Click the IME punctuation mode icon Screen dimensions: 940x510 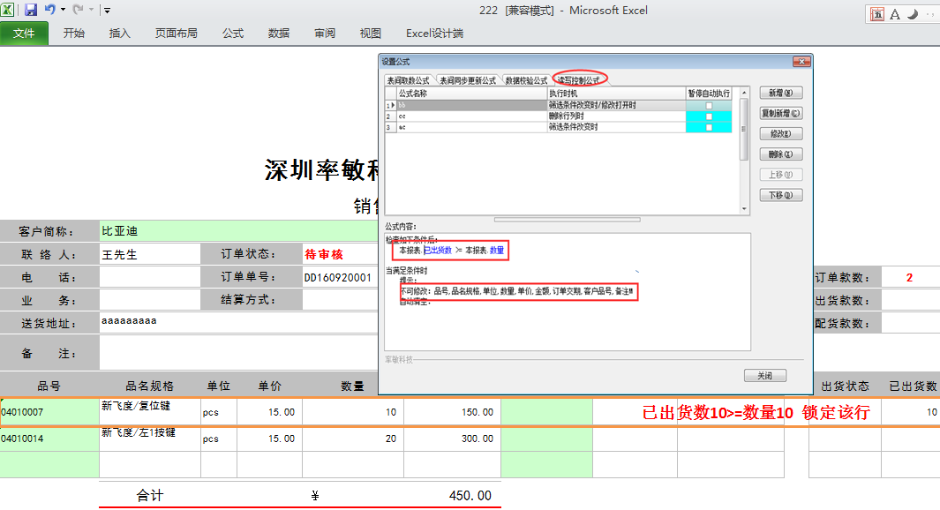coord(929,14)
